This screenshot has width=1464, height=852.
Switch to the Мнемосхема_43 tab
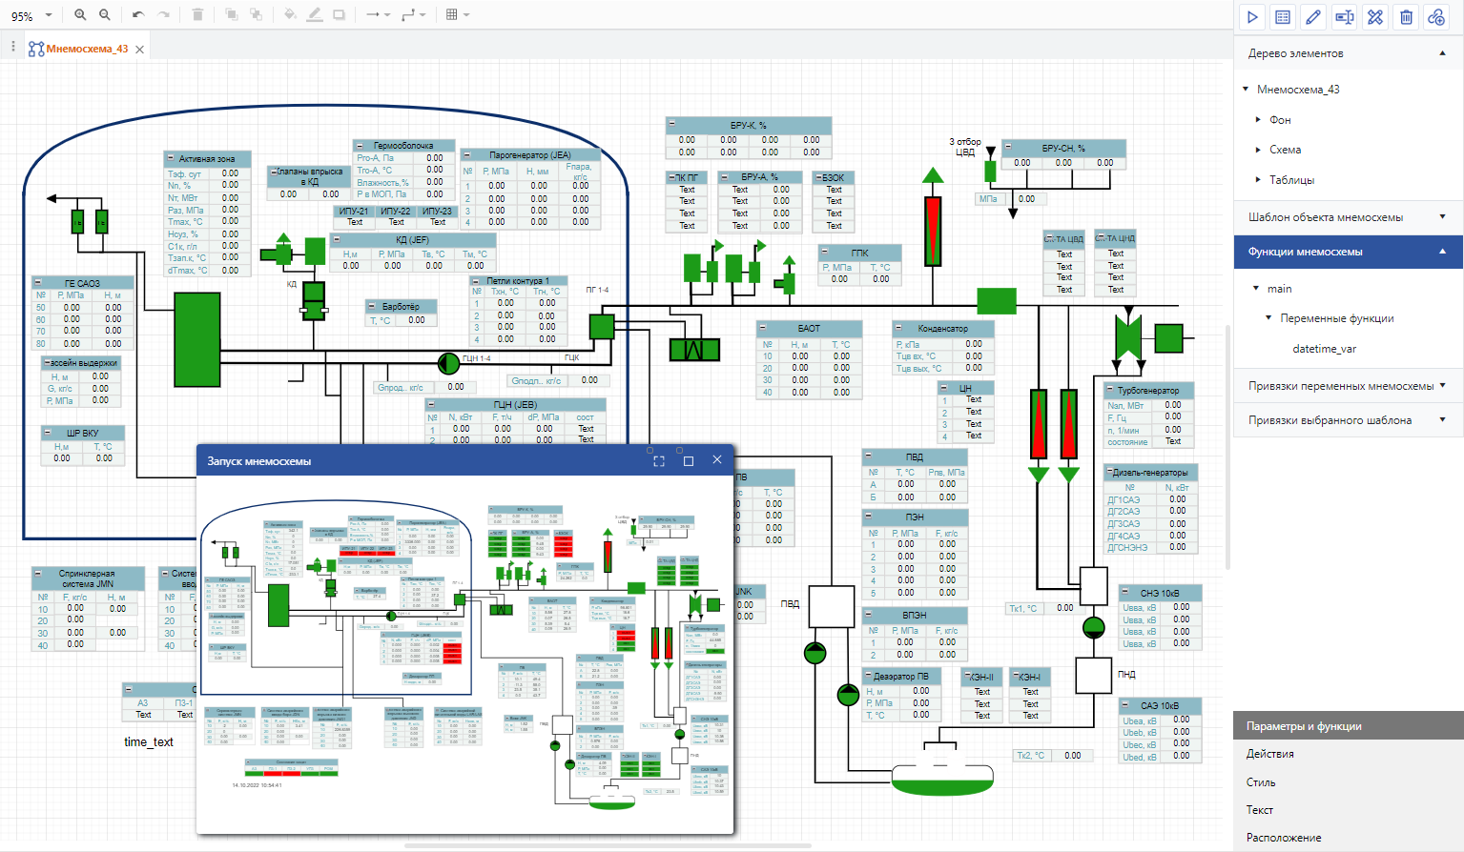pos(87,49)
